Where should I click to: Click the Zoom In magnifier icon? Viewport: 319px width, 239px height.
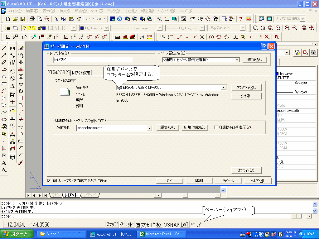point(287,28)
